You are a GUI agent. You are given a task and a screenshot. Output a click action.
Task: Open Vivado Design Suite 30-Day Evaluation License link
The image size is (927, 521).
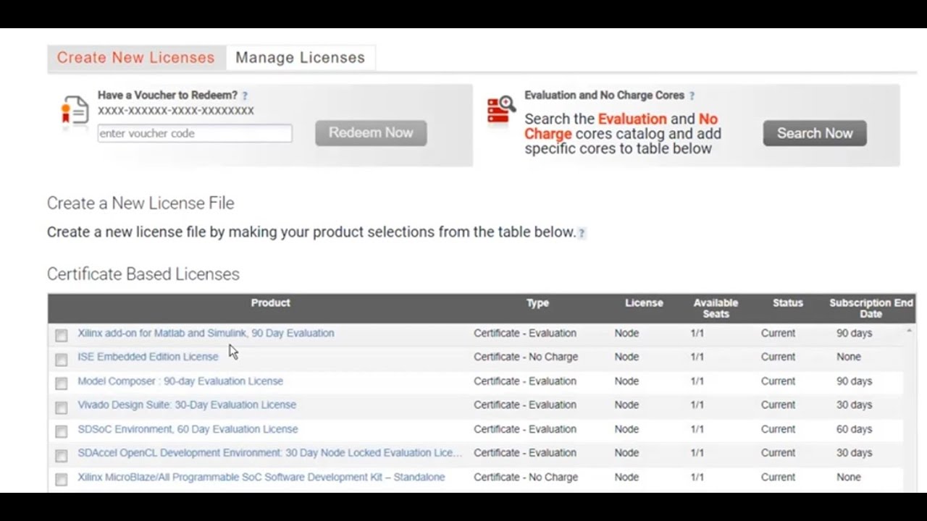pyautogui.click(x=187, y=404)
